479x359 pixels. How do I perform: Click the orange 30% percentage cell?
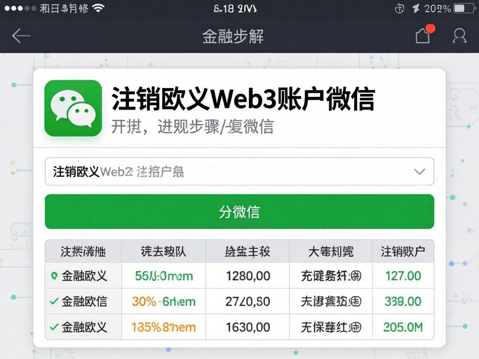[164, 302]
